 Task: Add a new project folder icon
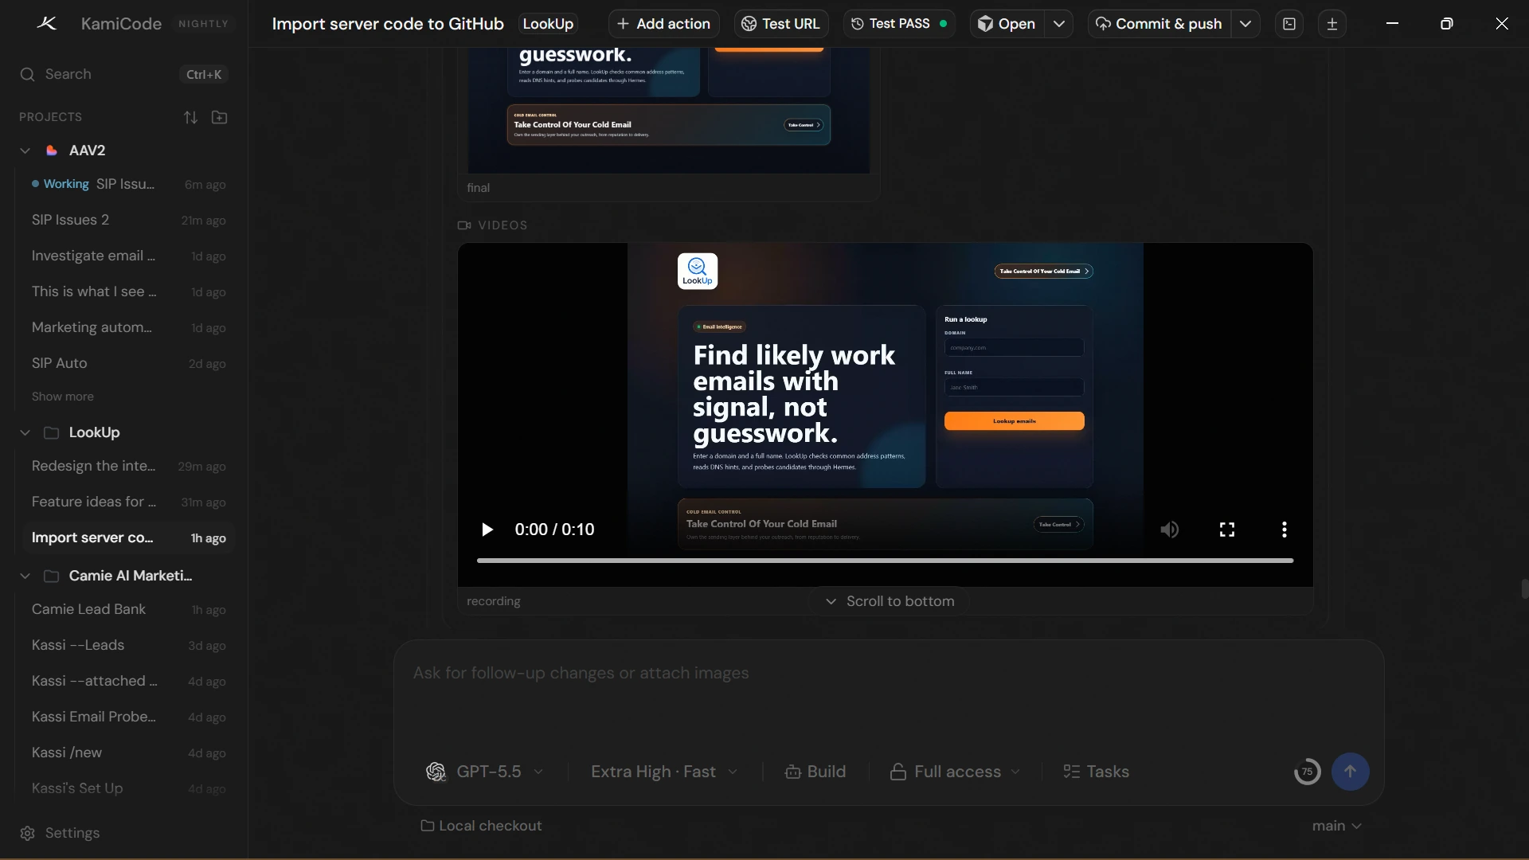tap(220, 117)
